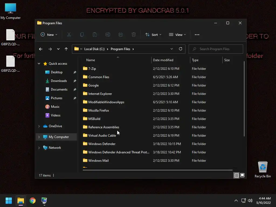Open recent locations dropdown arrow
The image size is (276, 207).
tap(58, 49)
